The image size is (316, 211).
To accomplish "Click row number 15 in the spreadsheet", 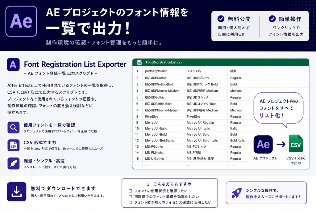I will [x=137, y=159].
